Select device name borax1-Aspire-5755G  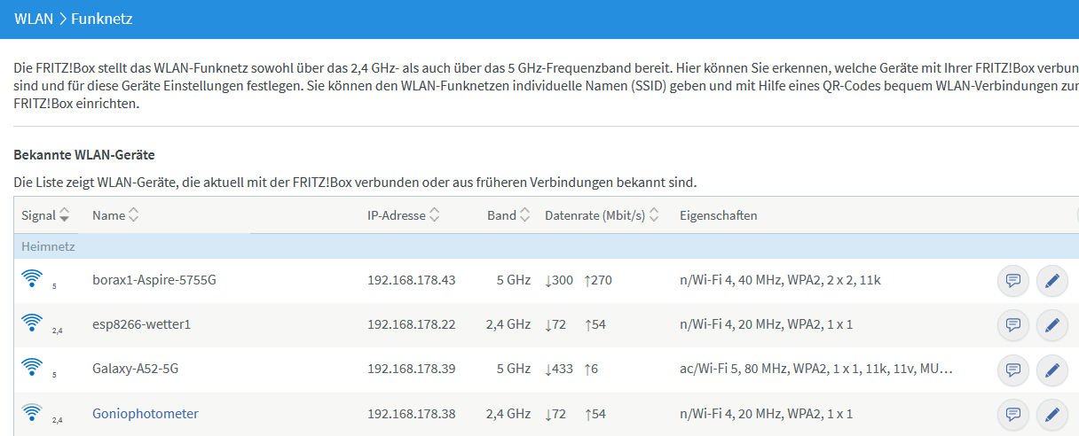click(x=154, y=281)
